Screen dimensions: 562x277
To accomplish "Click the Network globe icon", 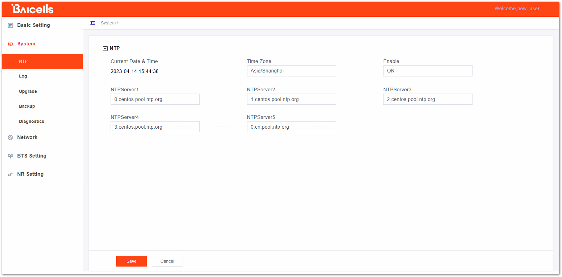I will coord(11,138).
